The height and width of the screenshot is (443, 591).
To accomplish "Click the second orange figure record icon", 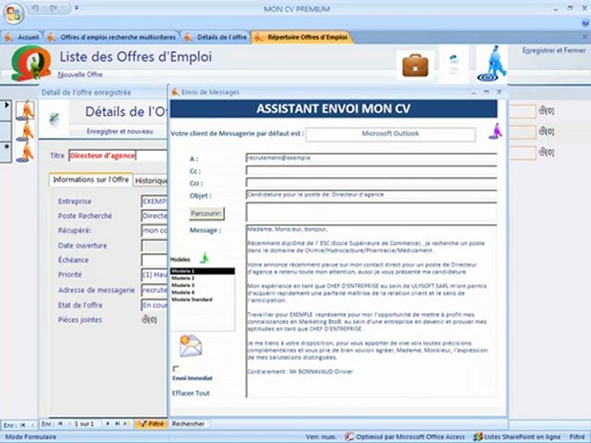I will coord(25,132).
